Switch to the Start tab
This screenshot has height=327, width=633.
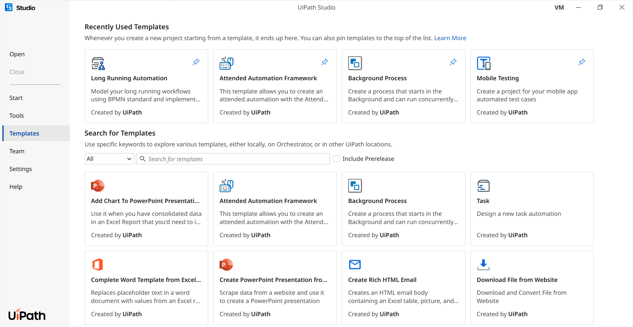pyautogui.click(x=16, y=98)
